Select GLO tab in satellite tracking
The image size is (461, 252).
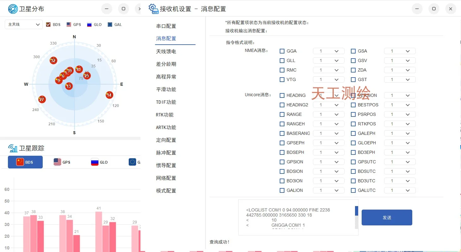(99, 162)
